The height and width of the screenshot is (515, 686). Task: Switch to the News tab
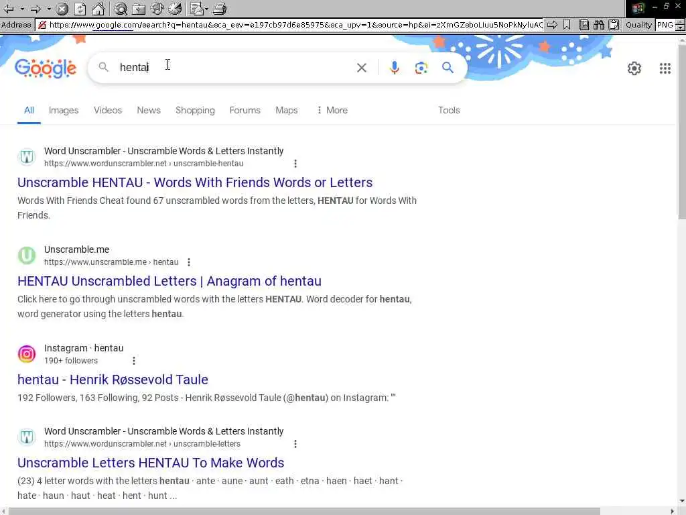149,111
